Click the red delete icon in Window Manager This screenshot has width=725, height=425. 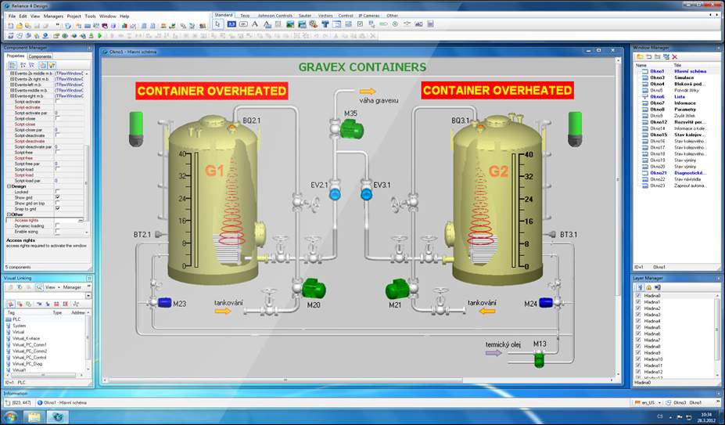[675, 57]
